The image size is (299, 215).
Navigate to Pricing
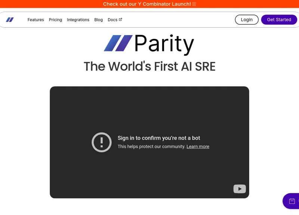click(55, 20)
